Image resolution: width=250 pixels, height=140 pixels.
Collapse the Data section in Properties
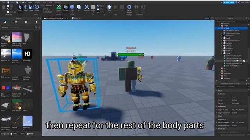216,90
